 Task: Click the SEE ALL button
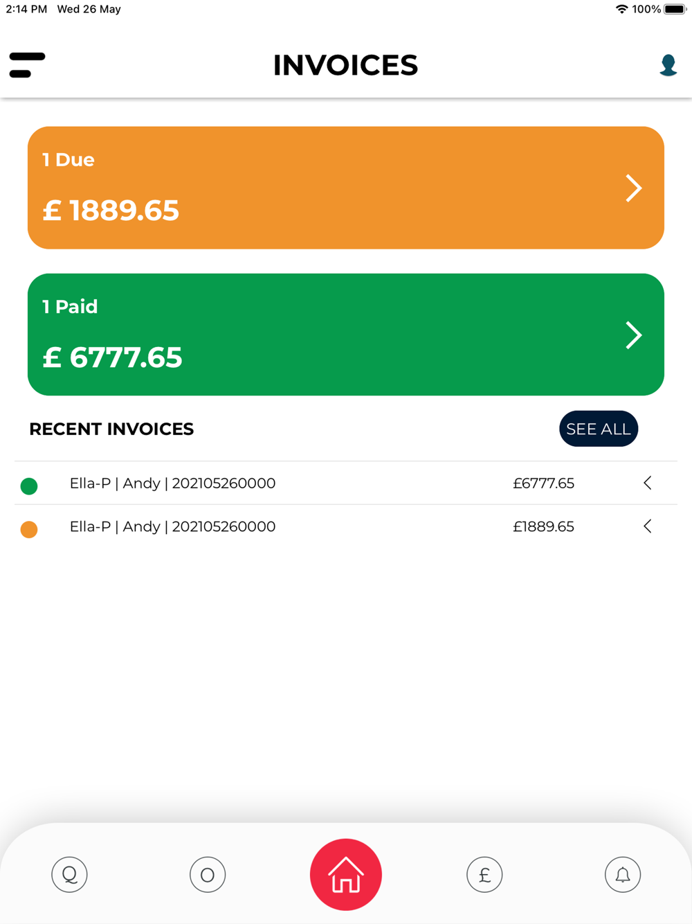click(x=599, y=429)
